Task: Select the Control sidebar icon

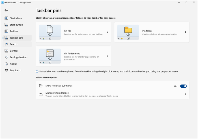Action: (x=6, y=51)
